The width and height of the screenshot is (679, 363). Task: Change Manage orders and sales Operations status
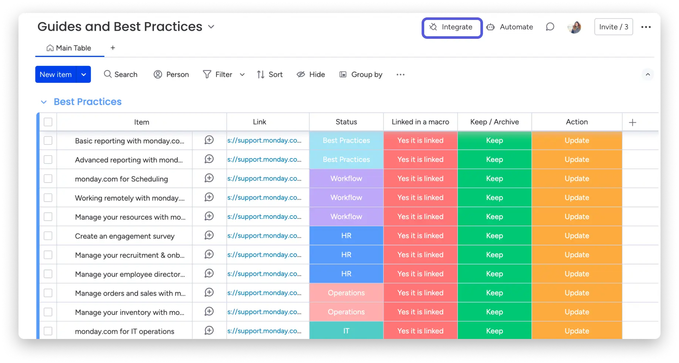click(x=346, y=293)
